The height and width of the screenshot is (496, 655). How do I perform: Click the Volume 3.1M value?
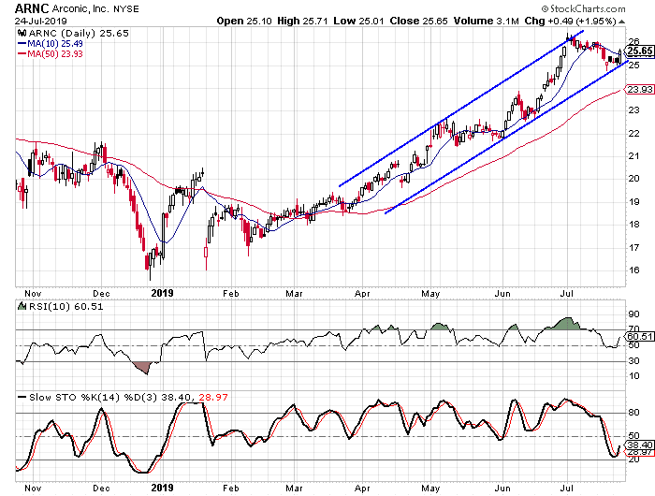487,21
